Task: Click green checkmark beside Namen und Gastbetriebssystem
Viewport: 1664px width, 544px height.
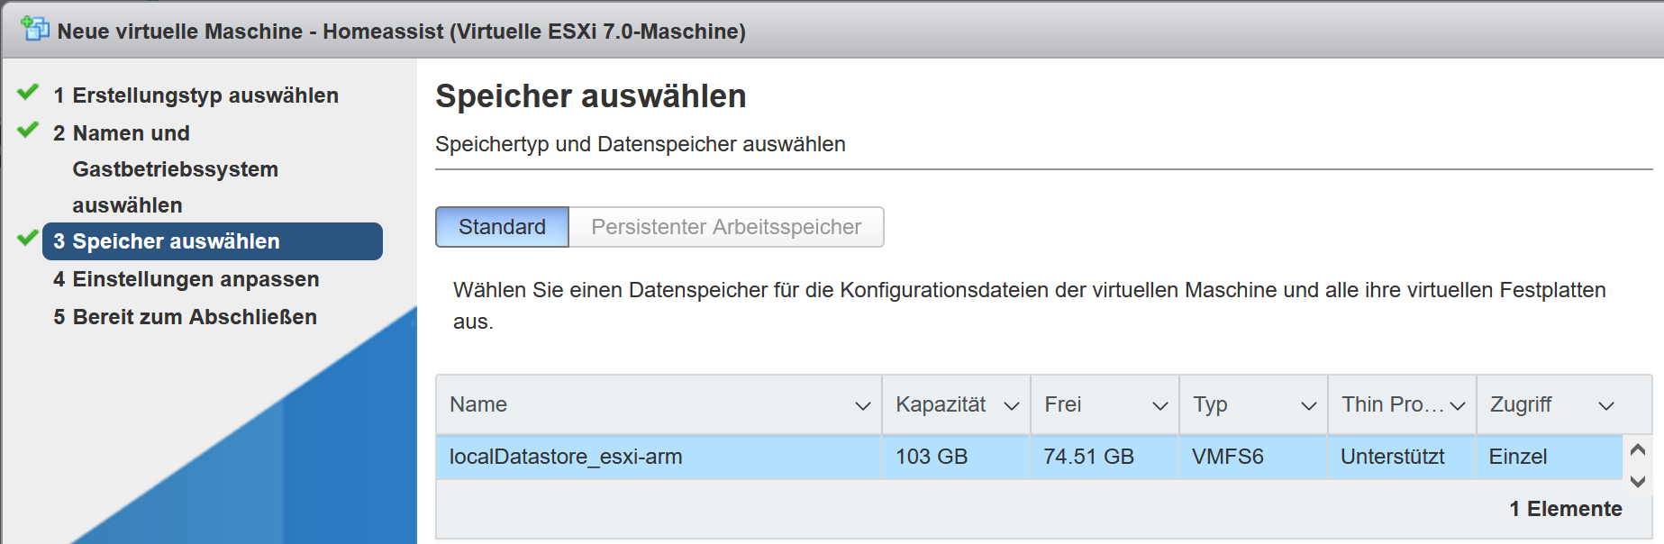Action: [28, 130]
